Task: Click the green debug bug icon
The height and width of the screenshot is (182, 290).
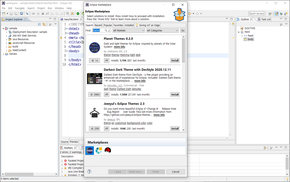Action: [78, 14]
